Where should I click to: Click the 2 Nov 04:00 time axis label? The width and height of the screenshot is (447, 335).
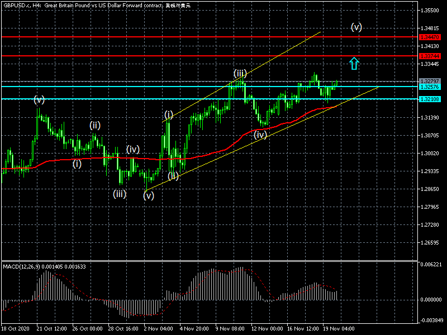(157, 329)
